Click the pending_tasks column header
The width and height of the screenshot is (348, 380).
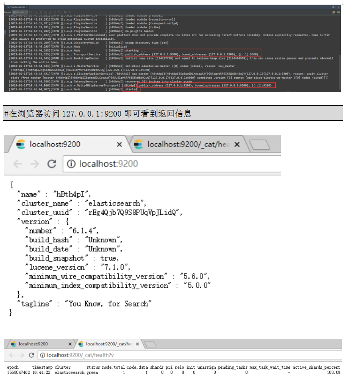click(x=233, y=367)
